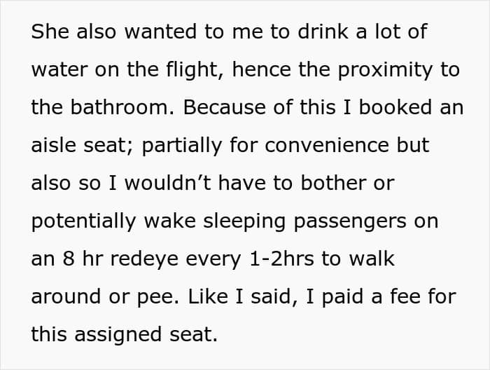Click on the word "passengers"
This screenshot has width=490, height=370.
tap(350, 221)
